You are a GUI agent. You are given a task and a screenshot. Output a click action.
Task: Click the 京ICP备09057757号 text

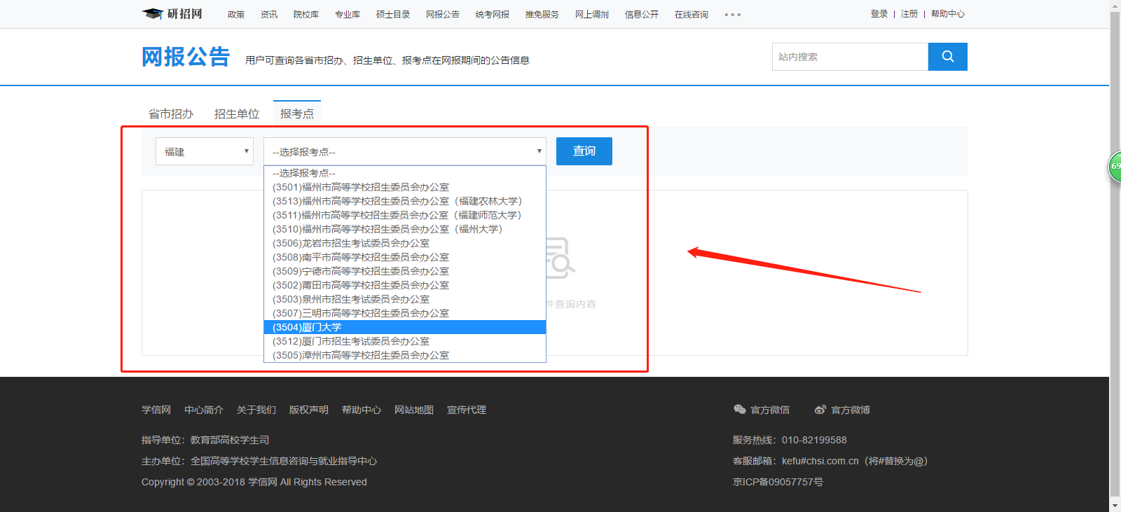(x=778, y=482)
